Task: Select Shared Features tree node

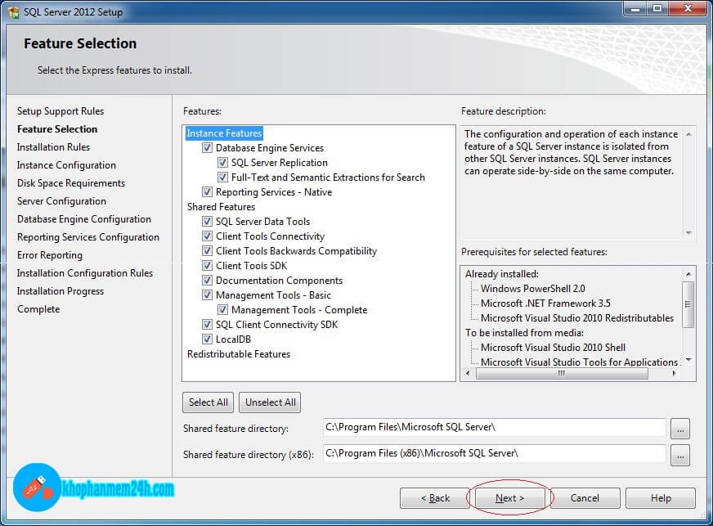Action: tap(221, 207)
